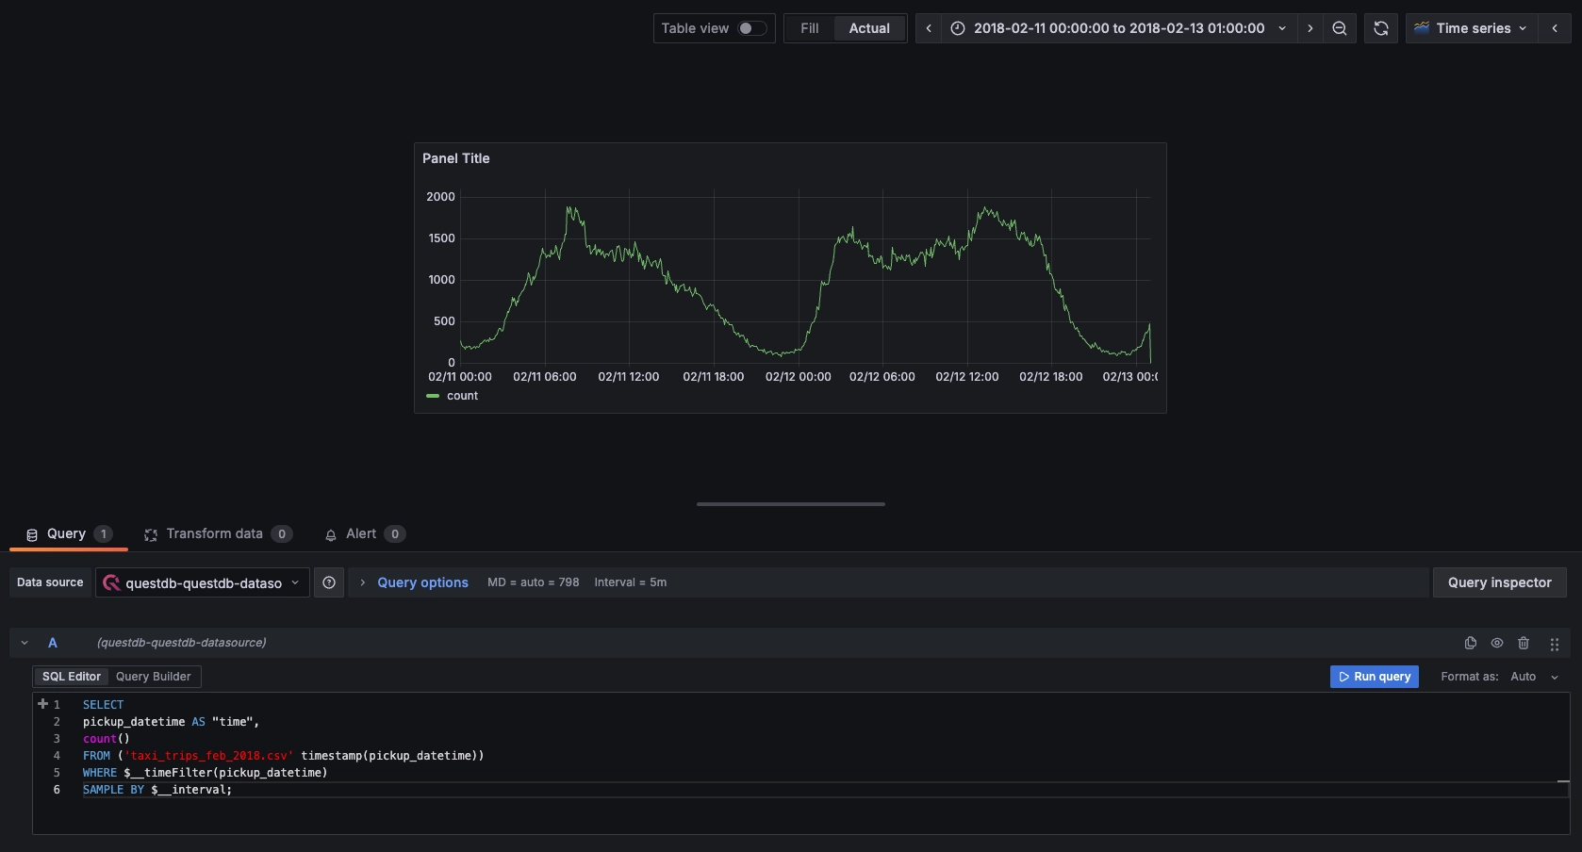Click the questdb-questdb-datasource query label
This screenshot has width=1582, height=852.
181,643
